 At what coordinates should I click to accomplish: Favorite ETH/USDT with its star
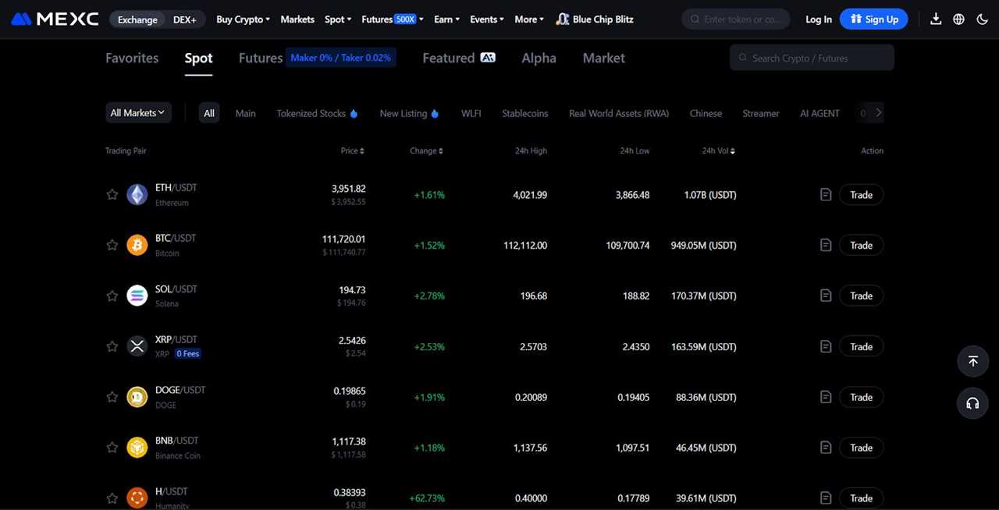point(112,194)
